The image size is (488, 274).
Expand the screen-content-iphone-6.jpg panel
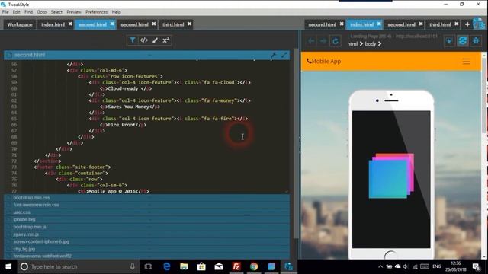(x=147, y=241)
